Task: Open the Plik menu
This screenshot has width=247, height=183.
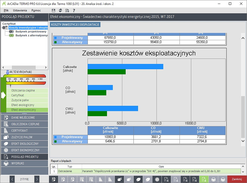Action: click(x=6, y=10)
